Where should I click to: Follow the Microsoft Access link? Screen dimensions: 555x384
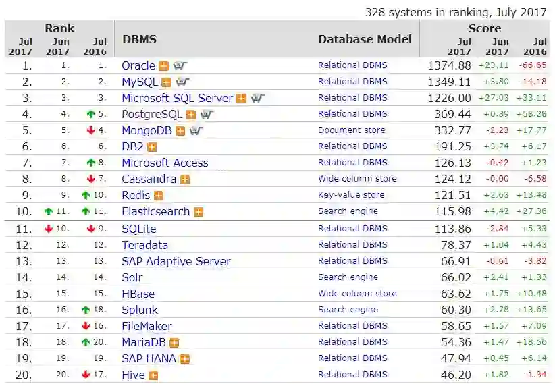165,163
